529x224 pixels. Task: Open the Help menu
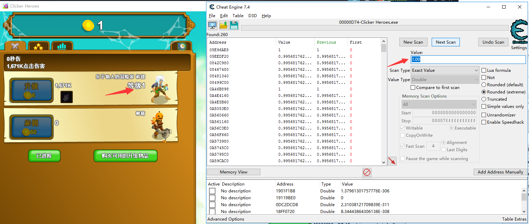(266, 15)
